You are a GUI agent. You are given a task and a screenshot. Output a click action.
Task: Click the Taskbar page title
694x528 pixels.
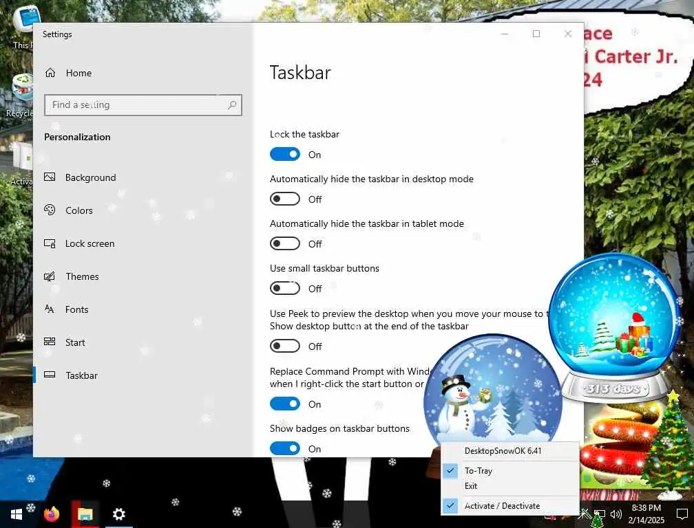pyautogui.click(x=300, y=73)
